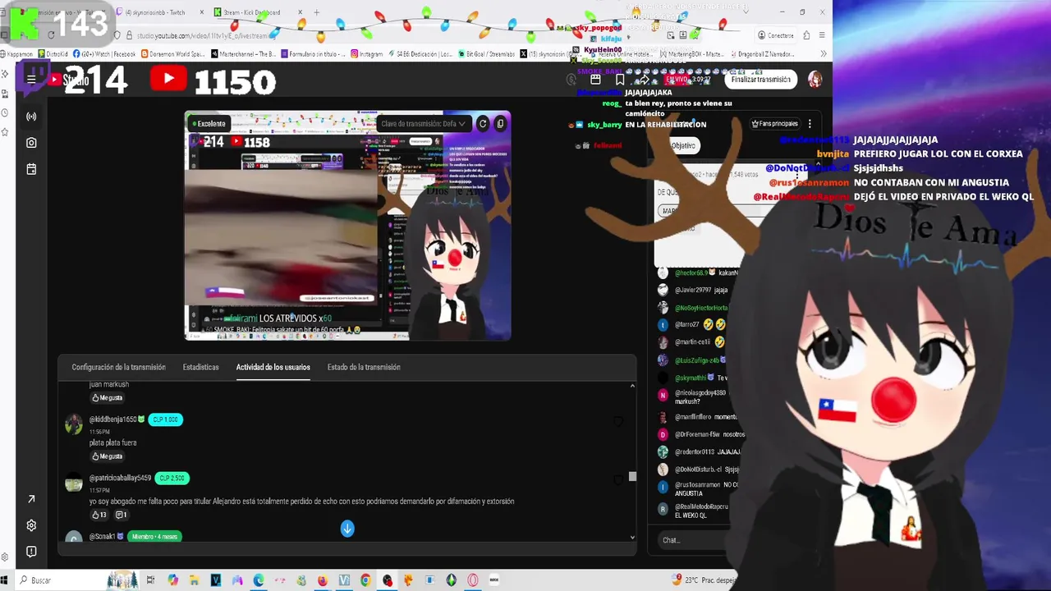Open the Manage calendar icon in sidebar
The height and width of the screenshot is (591, 1051).
point(31,169)
